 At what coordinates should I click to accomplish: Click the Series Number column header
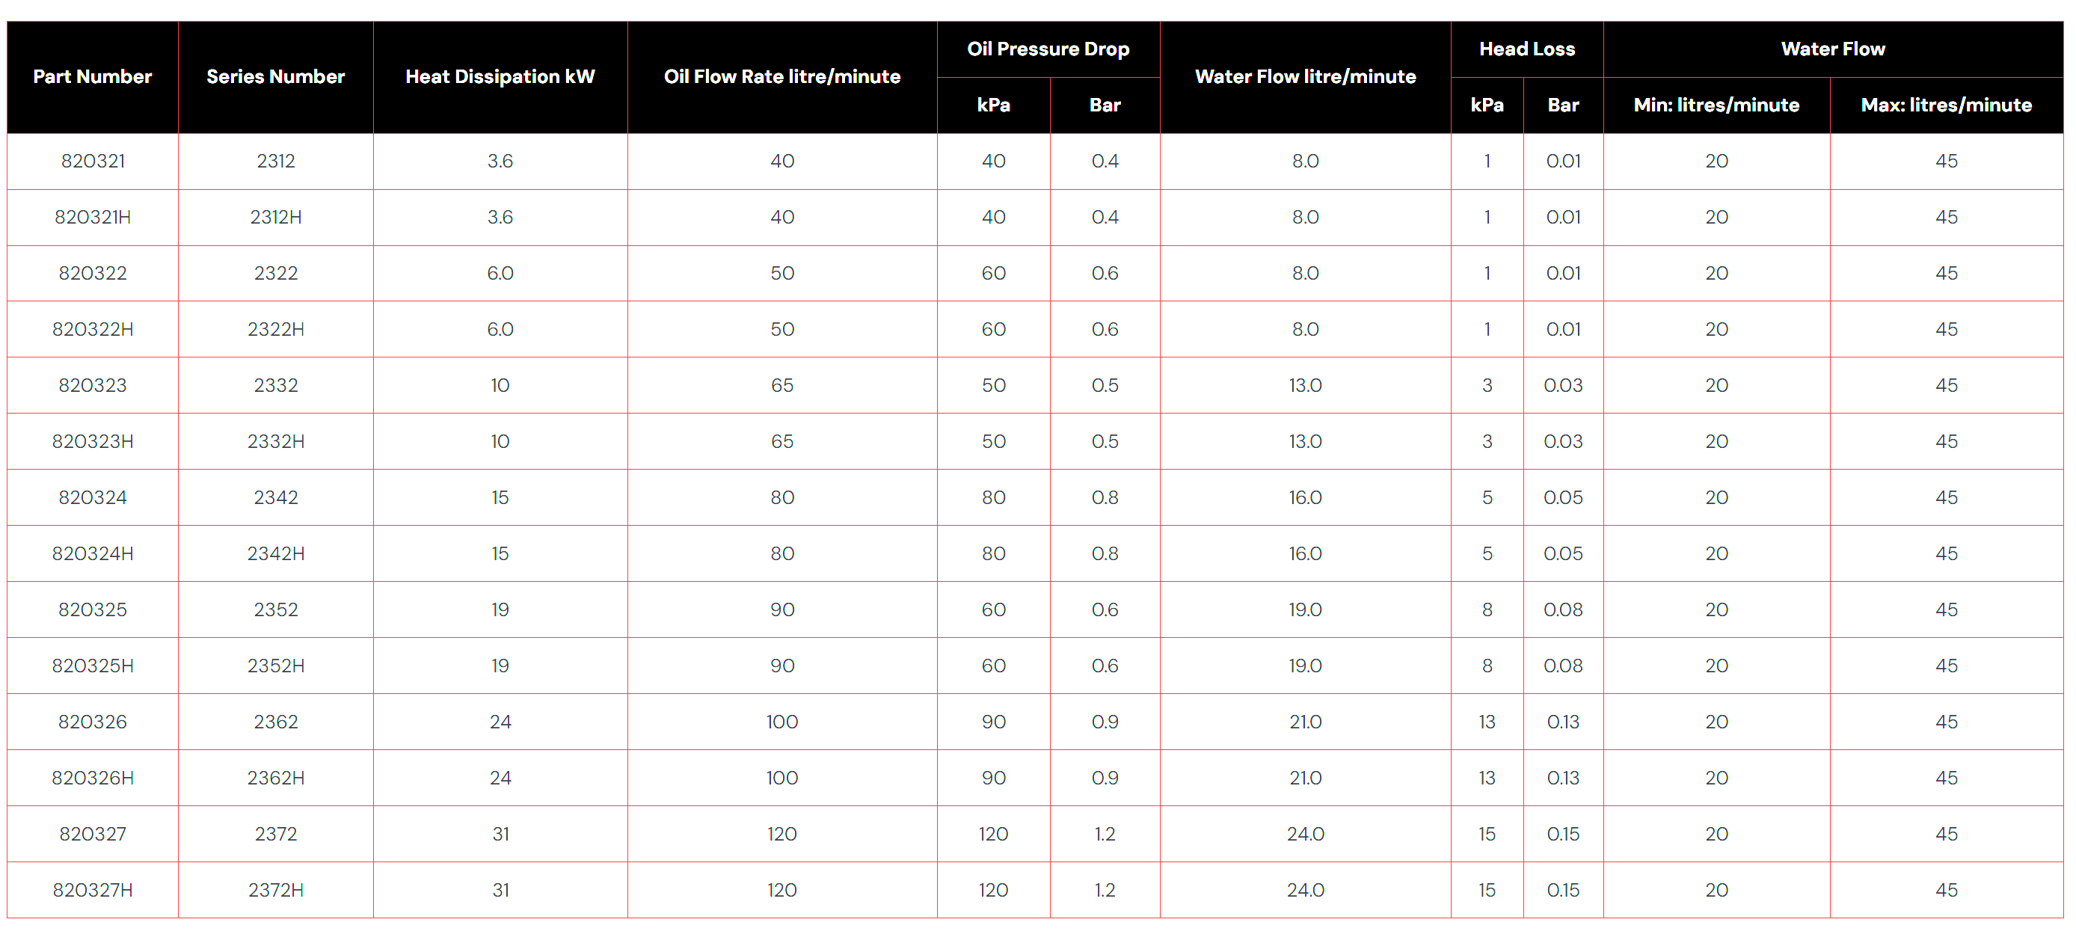[276, 76]
